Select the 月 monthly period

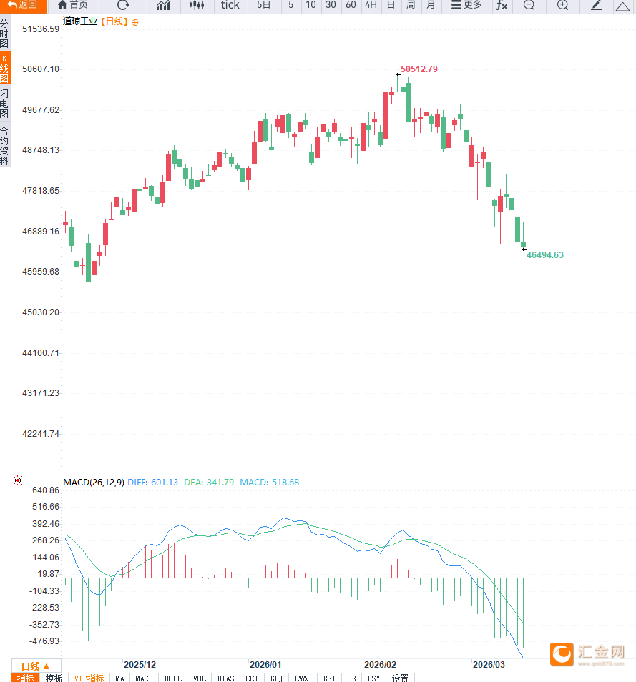(431, 5)
